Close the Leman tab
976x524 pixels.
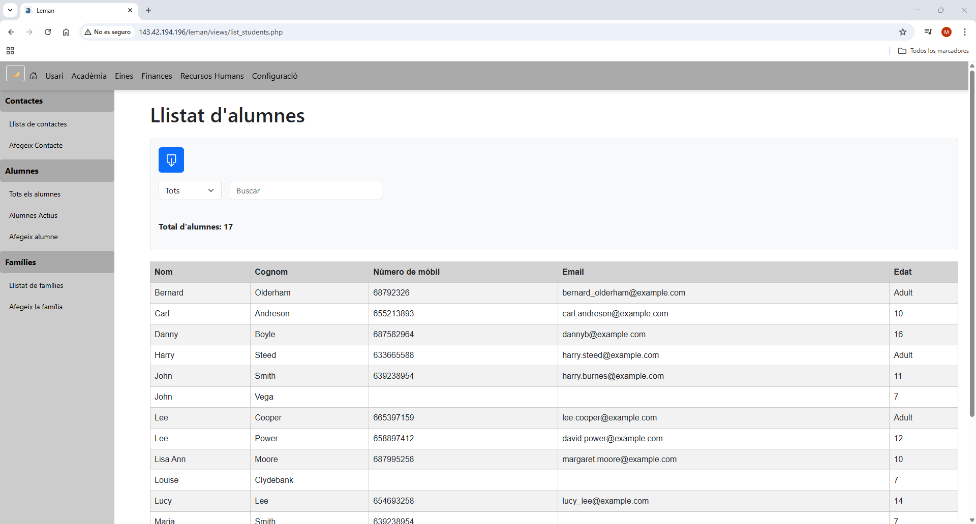point(130,10)
